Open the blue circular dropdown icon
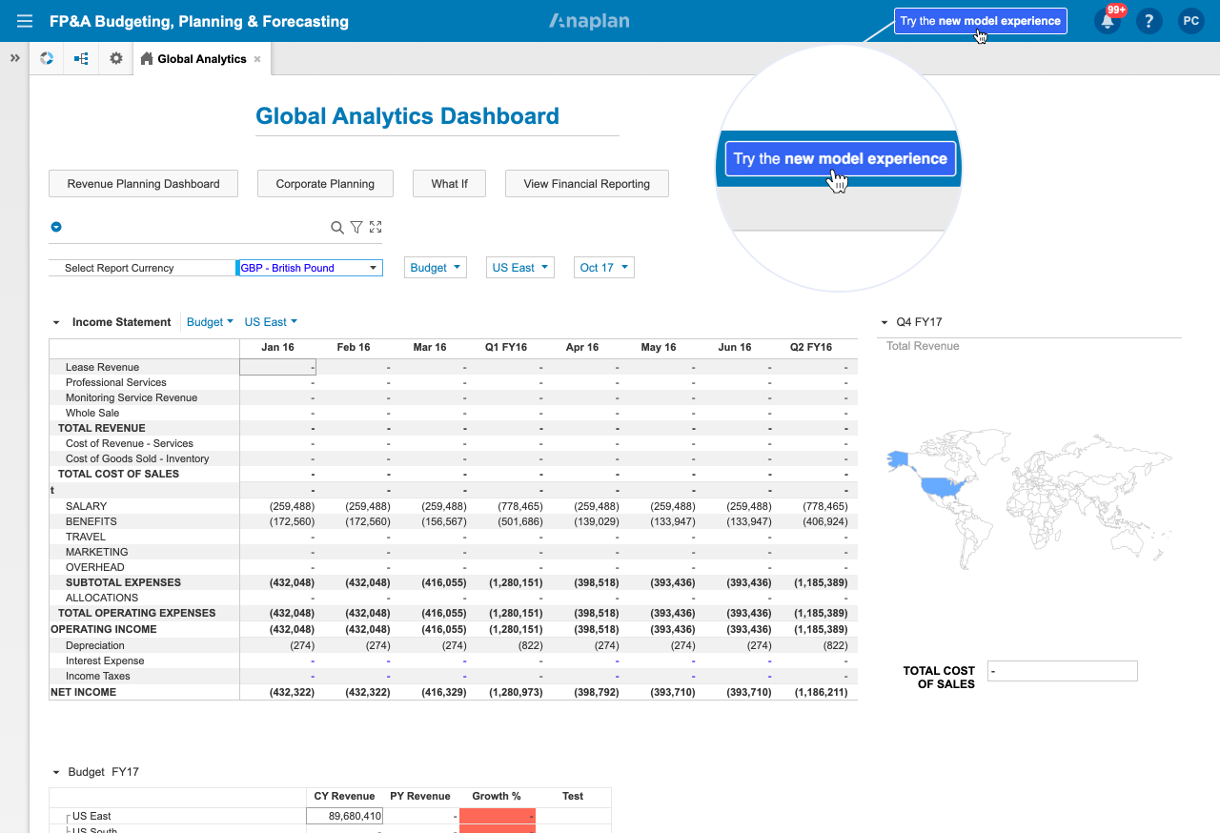 pyautogui.click(x=56, y=227)
